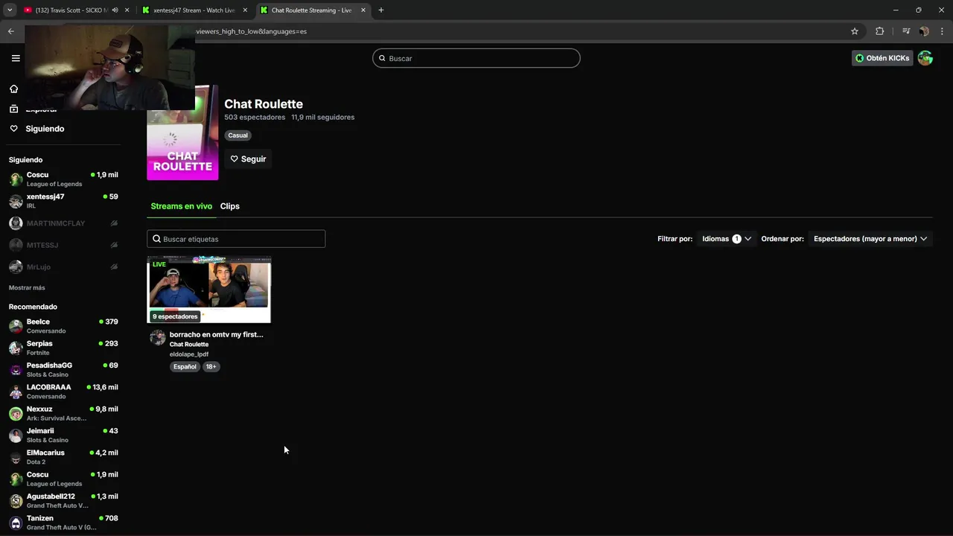
Task: Open the Chat Roulette category cover image
Action: [x=182, y=133]
